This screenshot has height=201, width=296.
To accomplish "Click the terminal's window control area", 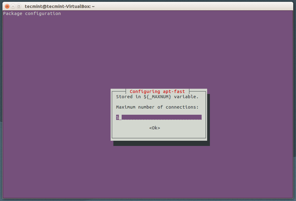I will [13, 6].
